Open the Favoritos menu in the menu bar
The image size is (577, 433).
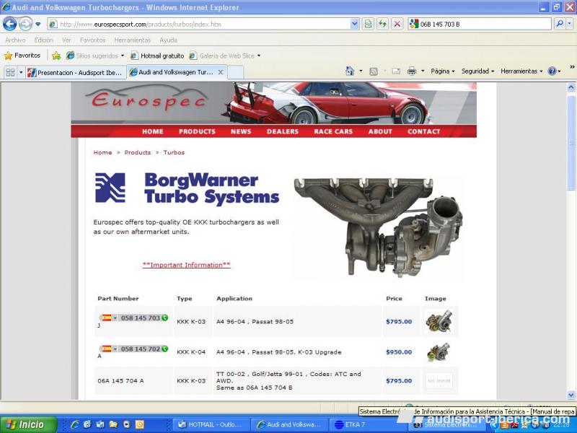point(93,40)
